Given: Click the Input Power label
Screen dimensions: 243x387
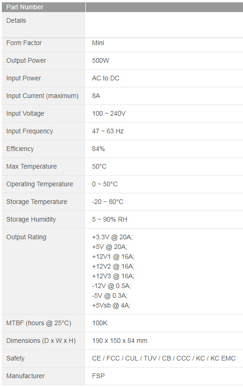Looking at the screenshot, I should (24, 78).
